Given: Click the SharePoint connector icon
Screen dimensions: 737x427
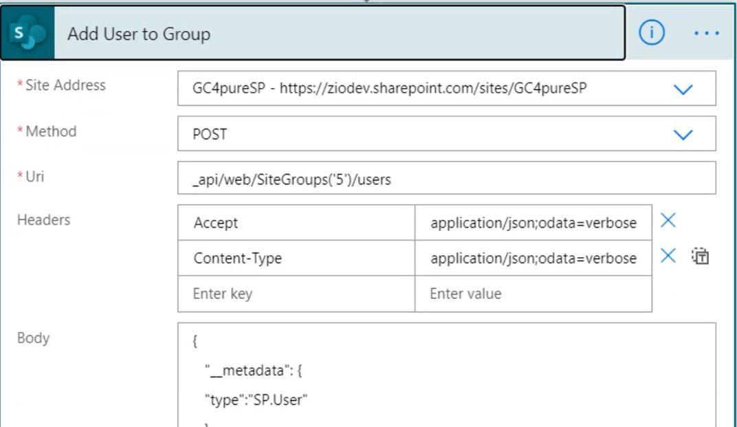Looking at the screenshot, I should [x=27, y=33].
